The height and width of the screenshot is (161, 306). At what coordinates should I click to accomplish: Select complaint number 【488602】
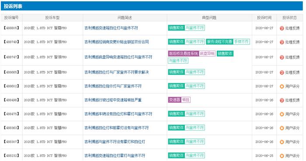[x=11, y=86]
